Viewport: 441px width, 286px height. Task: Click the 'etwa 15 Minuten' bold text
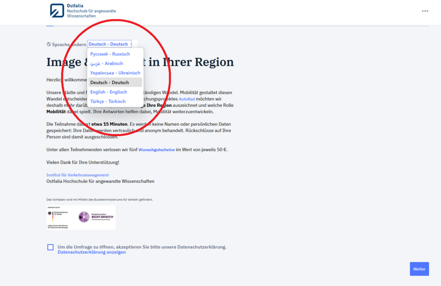pyautogui.click(x=109, y=124)
